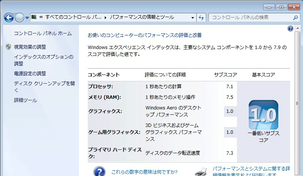
Task: Click the メモリ (RAM): row label
Action: (104, 97)
